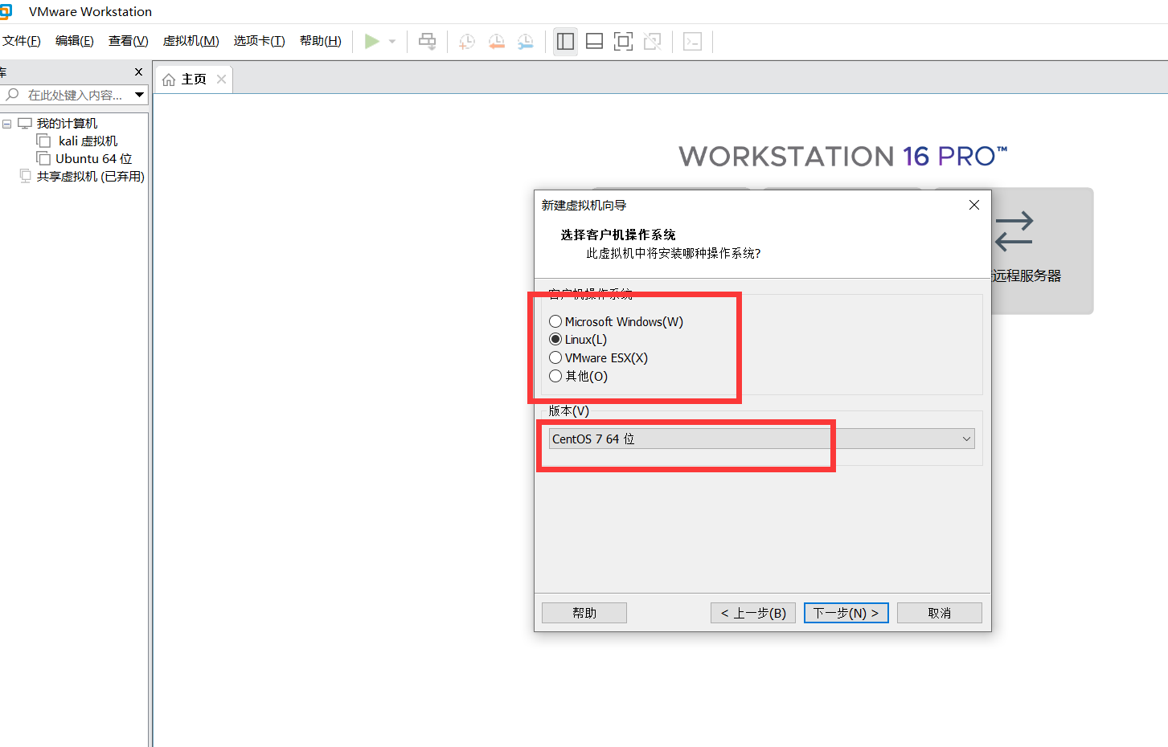Open the CentOS 7 64 位 version dropdown
The image size is (1168, 747).
pos(761,439)
